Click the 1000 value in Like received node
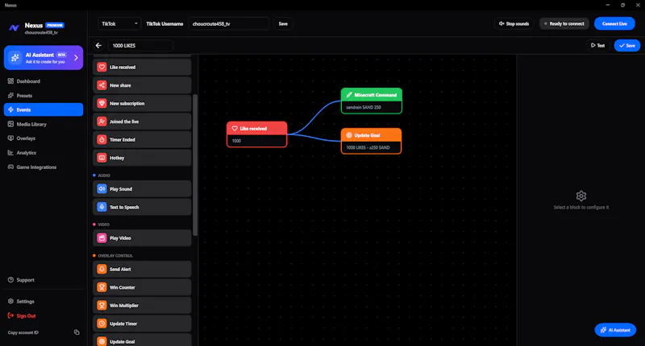The width and height of the screenshot is (645, 346). (x=236, y=141)
